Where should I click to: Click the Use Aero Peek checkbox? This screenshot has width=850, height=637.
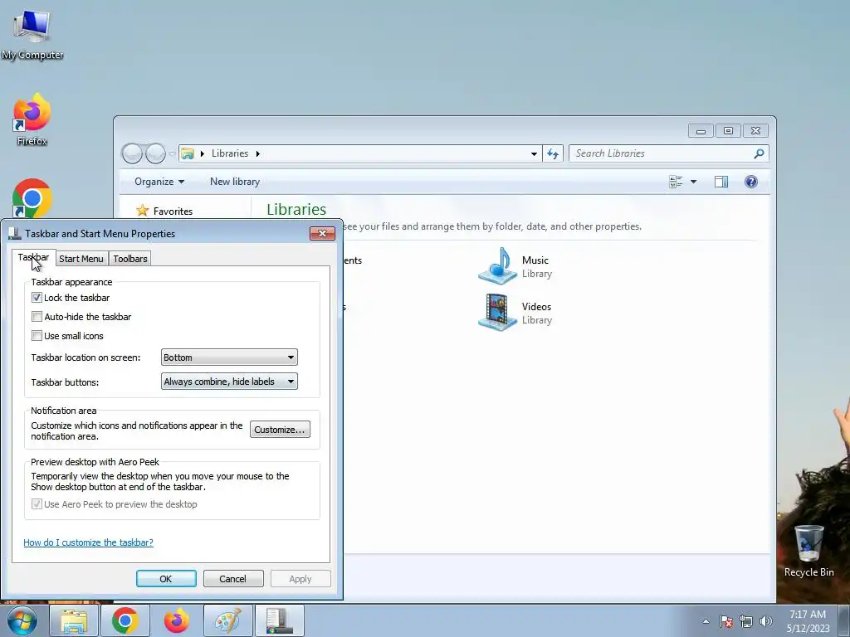(37, 504)
